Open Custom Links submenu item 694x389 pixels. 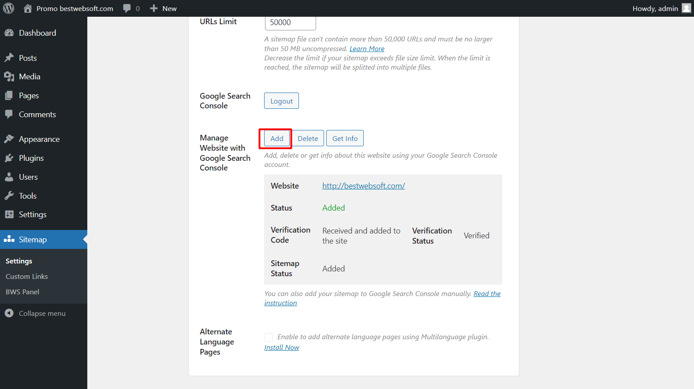[27, 277]
